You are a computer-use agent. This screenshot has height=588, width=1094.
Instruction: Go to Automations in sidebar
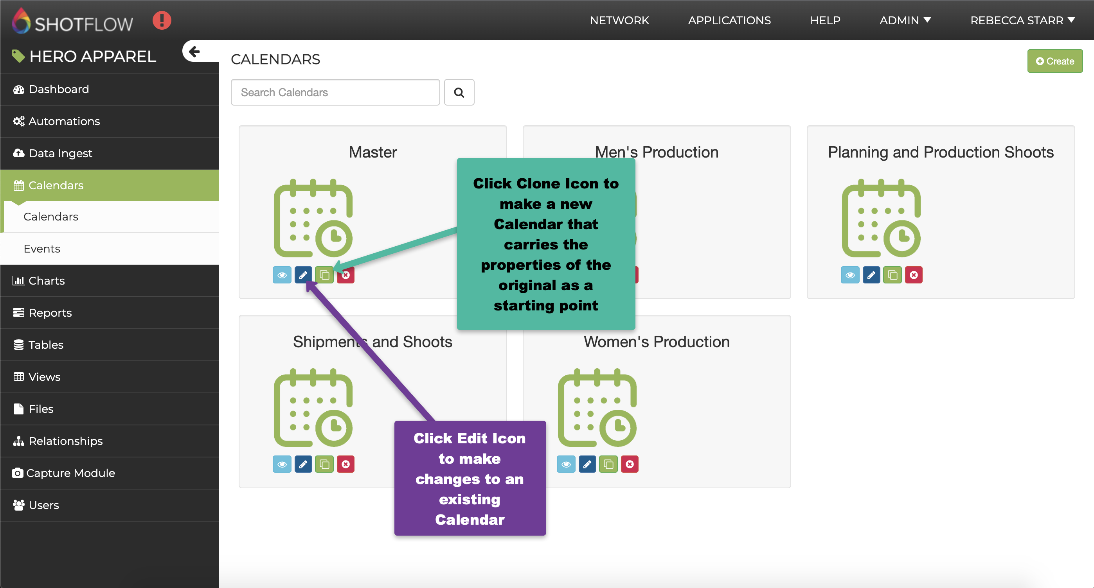pyautogui.click(x=64, y=121)
